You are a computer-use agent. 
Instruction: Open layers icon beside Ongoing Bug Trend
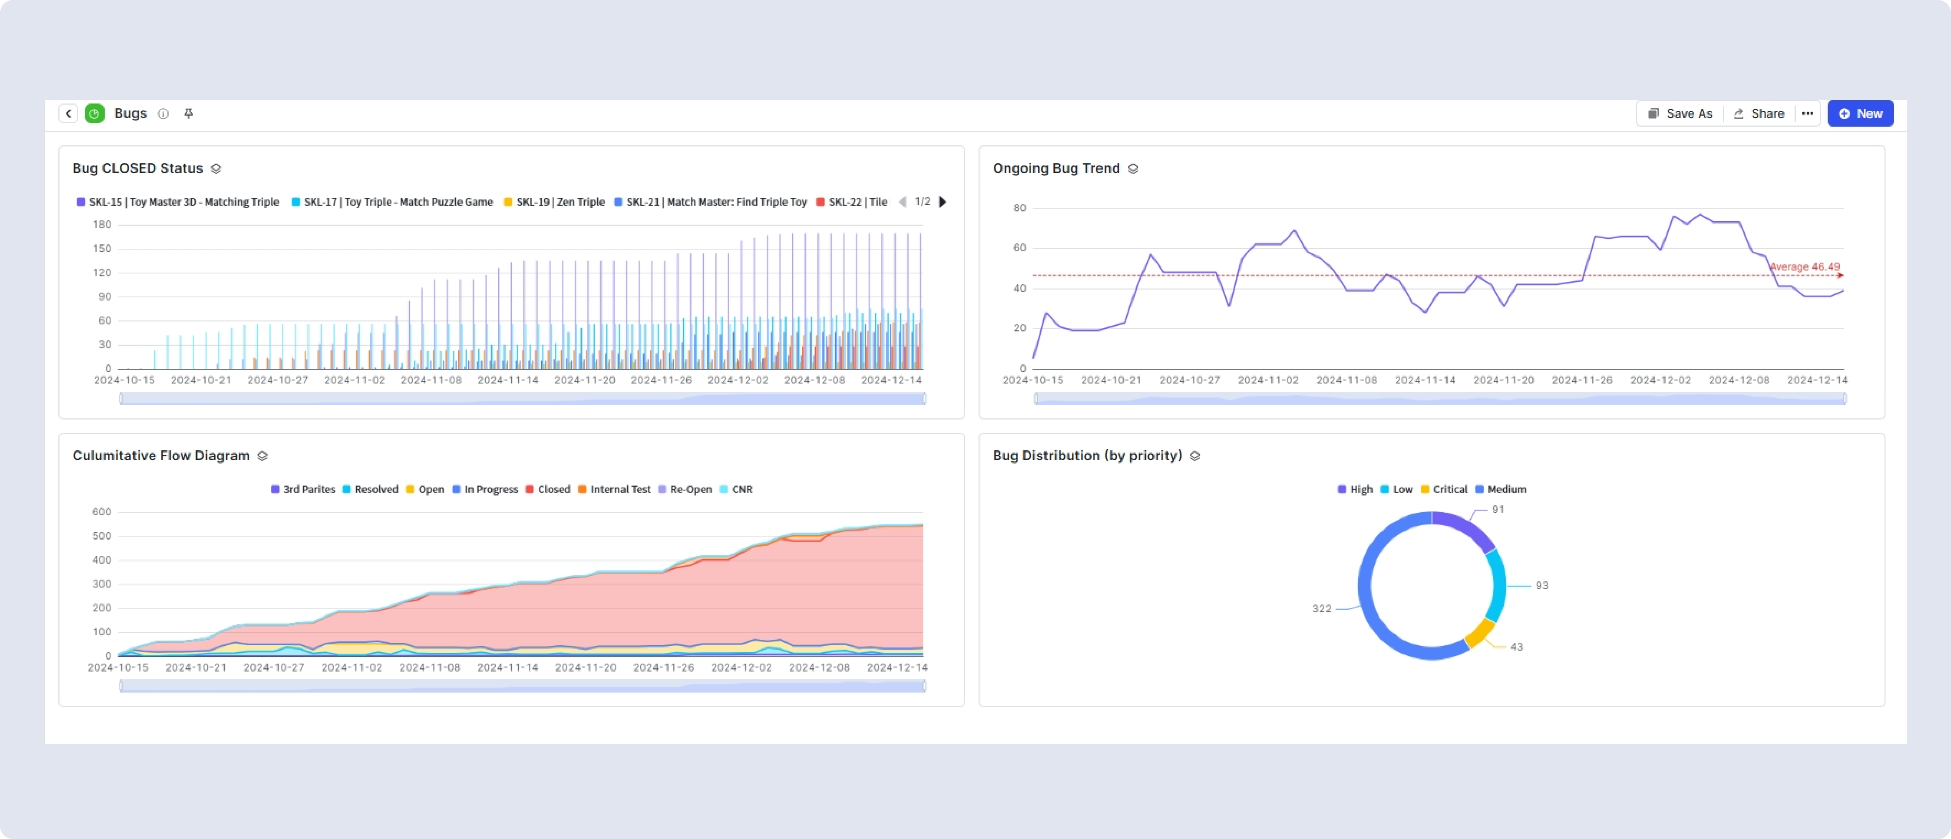pyautogui.click(x=1133, y=169)
